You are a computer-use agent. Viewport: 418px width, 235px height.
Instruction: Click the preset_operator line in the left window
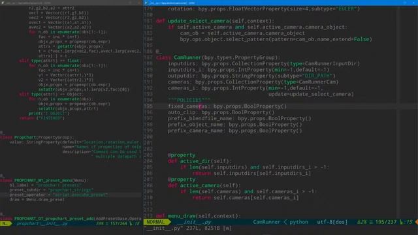click(x=58, y=195)
